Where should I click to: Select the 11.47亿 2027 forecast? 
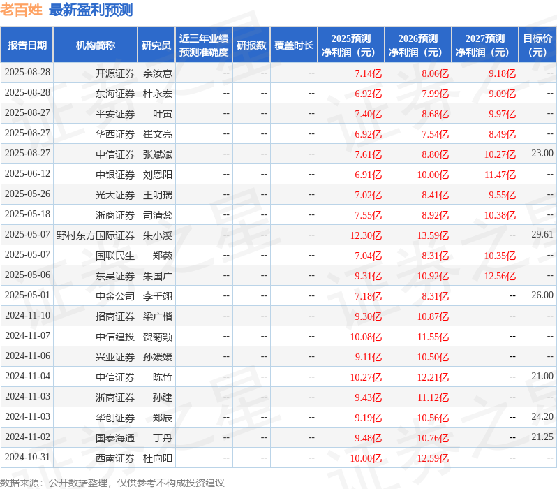[x=500, y=175]
